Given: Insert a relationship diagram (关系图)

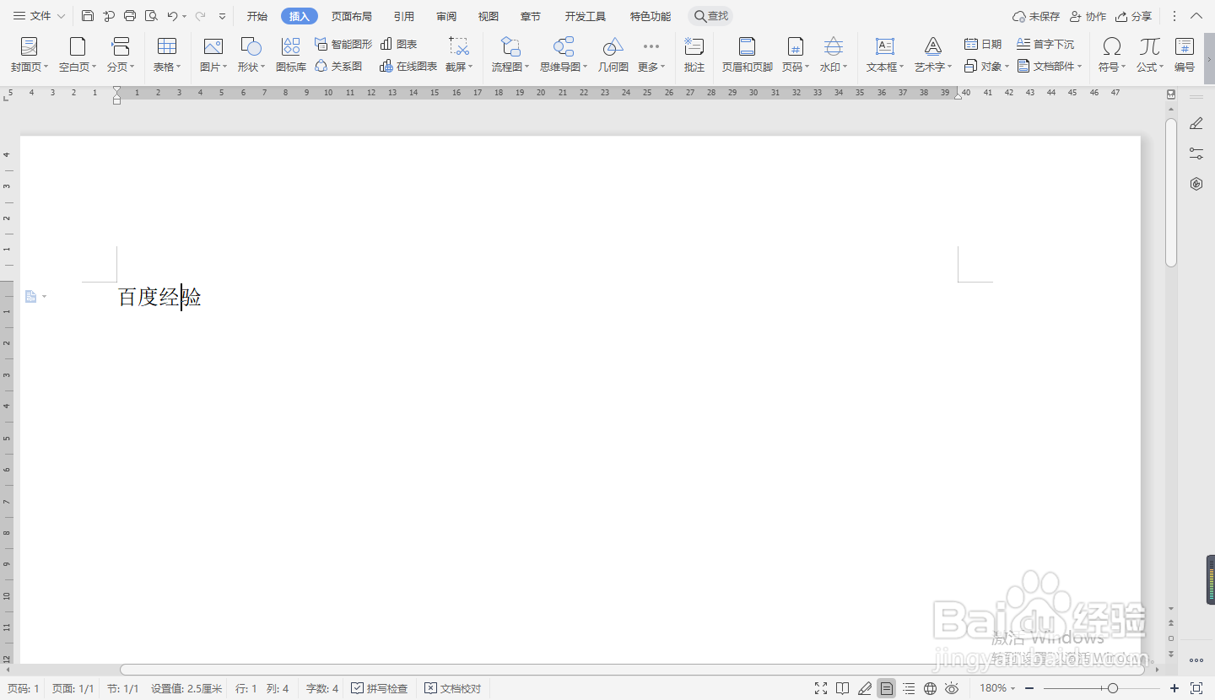Looking at the screenshot, I should pos(338,66).
